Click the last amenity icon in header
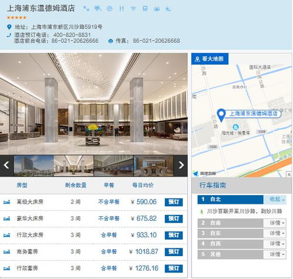 [x=169, y=9]
